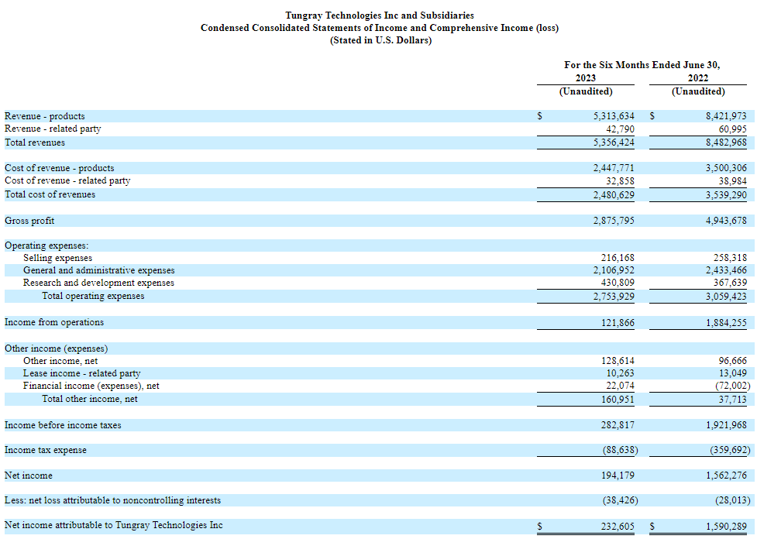Select the value 60,995
The width and height of the screenshot is (757, 539).
point(732,129)
